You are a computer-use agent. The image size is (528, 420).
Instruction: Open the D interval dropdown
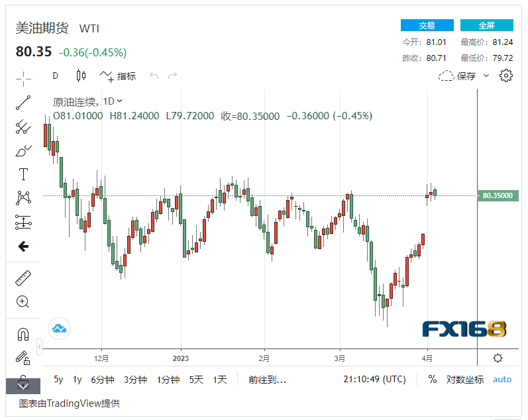(x=56, y=76)
